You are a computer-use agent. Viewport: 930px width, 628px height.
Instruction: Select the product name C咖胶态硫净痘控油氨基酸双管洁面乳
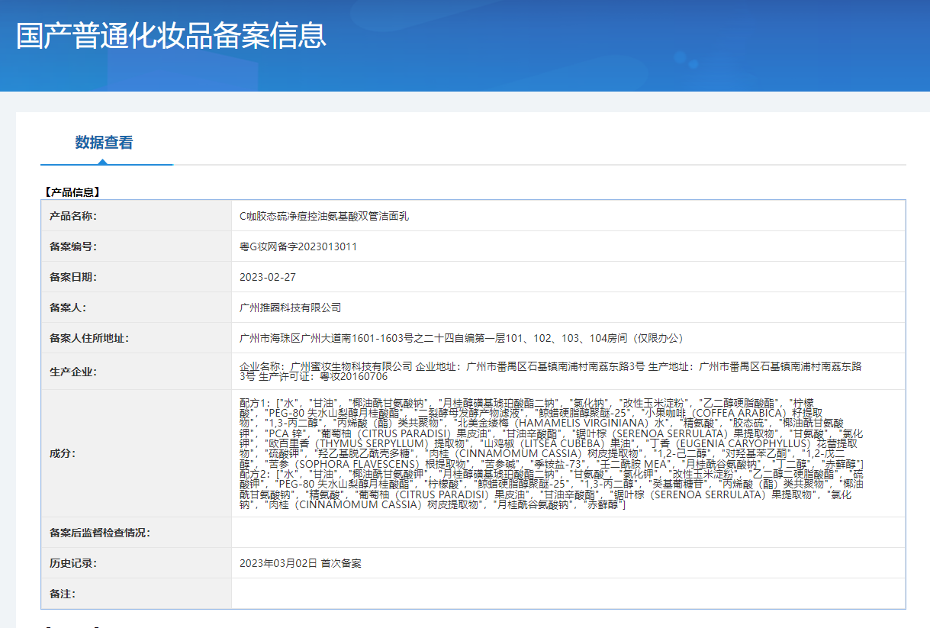click(x=324, y=216)
